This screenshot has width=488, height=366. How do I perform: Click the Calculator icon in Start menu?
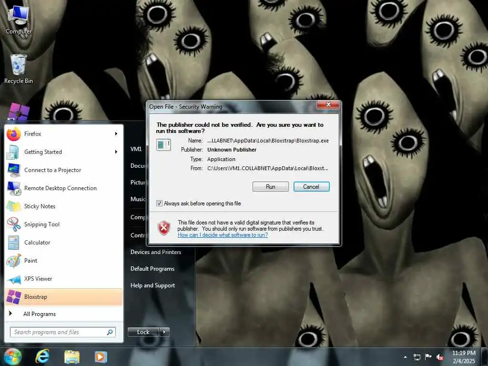coord(14,243)
